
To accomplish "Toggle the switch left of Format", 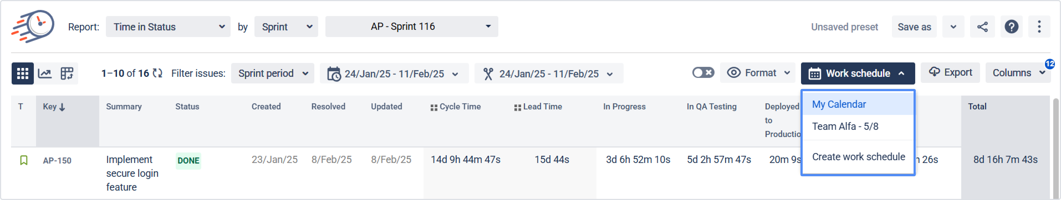I will pos(703,73).
